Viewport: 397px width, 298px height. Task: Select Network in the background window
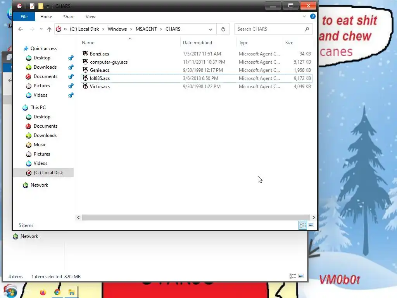pos(29,236)
